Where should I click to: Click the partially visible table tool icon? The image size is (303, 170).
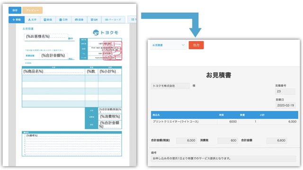[x=133, y=19]
